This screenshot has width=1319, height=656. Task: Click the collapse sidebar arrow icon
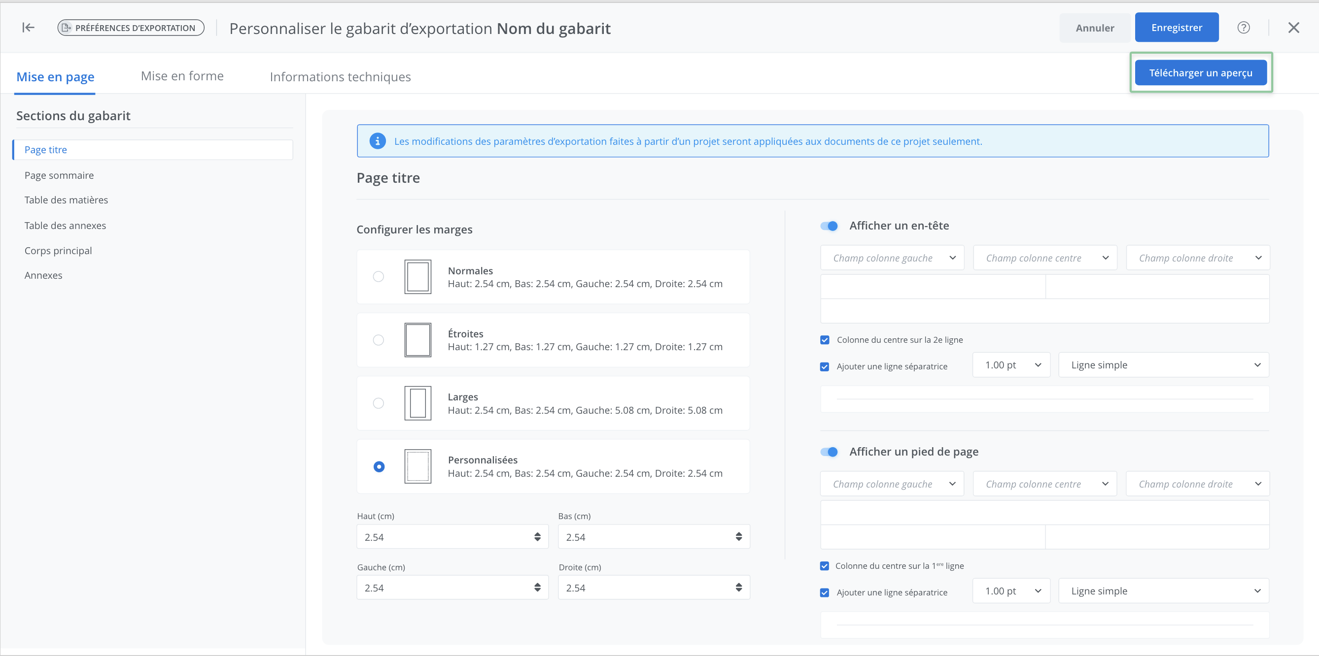click(28, 28)
